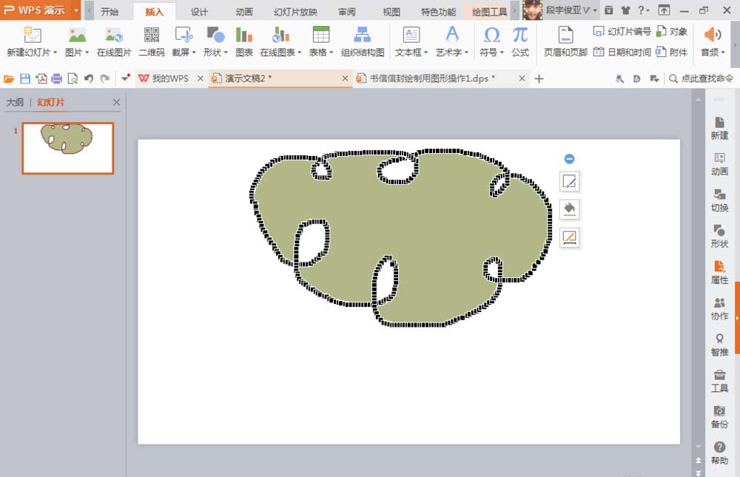Open the 属性 properties sidebar panel
740x477 pixels.
click(x=719, y=272)
